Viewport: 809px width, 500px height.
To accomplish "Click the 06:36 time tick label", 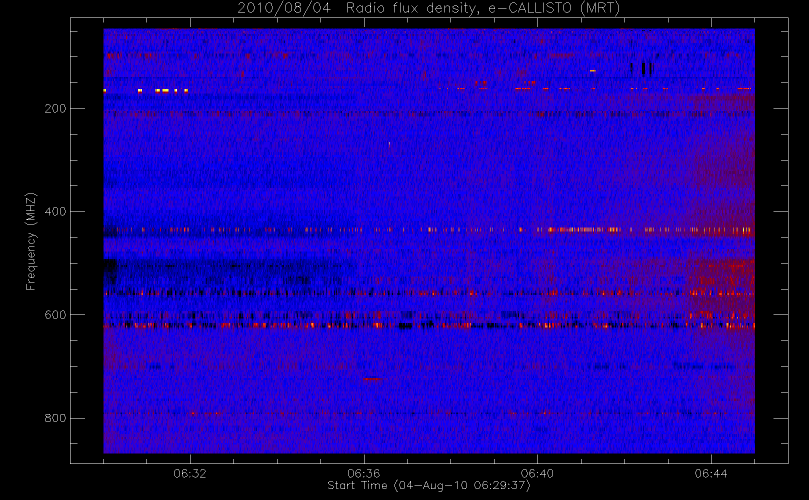I will 363,473.
